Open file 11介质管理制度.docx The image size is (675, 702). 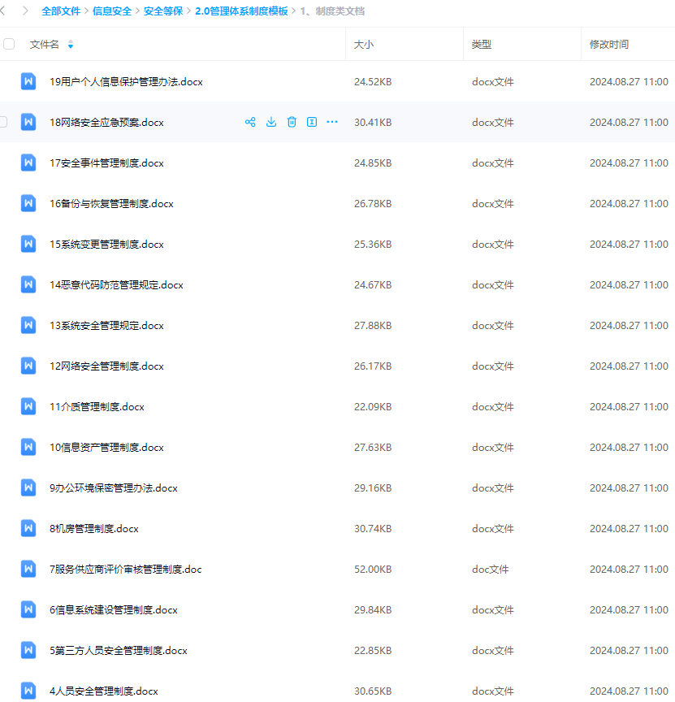pyautogui.click(x=97, y=406)
